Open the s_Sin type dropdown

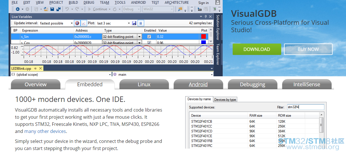(139, 36)
